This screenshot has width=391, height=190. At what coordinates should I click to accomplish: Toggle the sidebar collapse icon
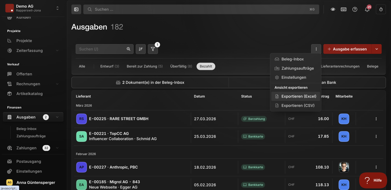(x=76, y=9)
